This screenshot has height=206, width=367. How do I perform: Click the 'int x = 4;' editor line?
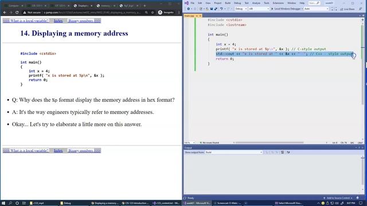(226, 44)
